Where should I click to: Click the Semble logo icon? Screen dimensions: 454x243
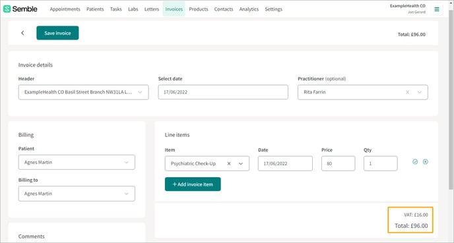(x=7, y=9)
